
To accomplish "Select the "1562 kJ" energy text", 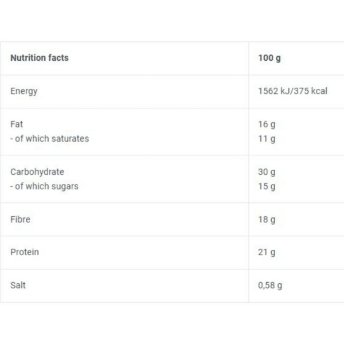I will [273, 91].
